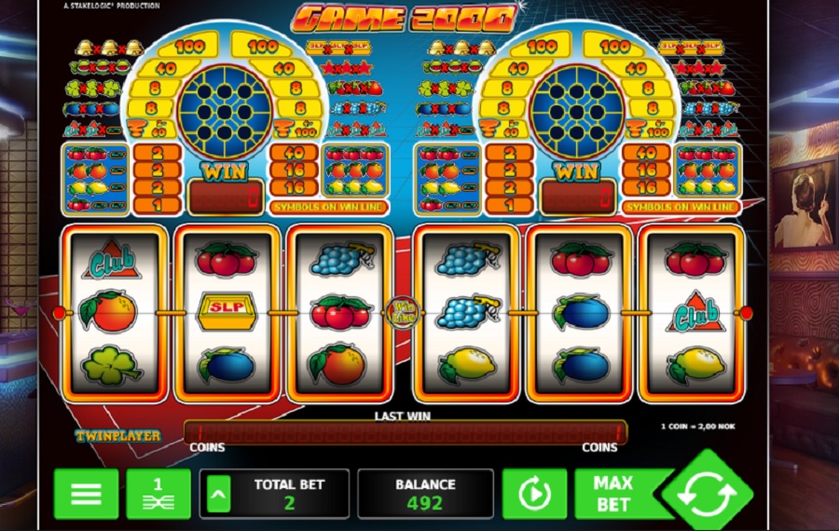
Task: Click the left SYMBOLS ON WIN LINE label
Action: coord(328,207)
